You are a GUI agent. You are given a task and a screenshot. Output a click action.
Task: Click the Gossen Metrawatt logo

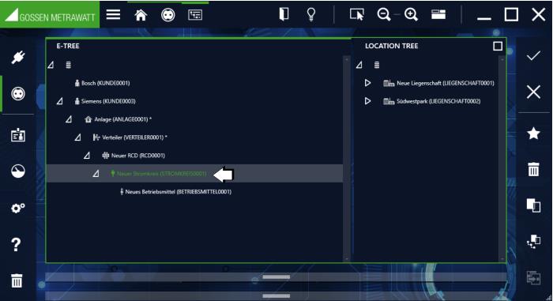tap(50, 15)
